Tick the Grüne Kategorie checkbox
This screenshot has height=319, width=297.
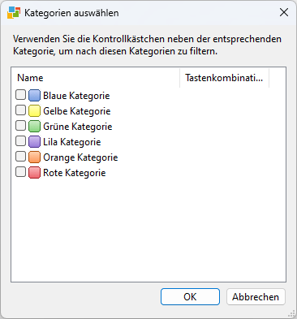(20, 126)
